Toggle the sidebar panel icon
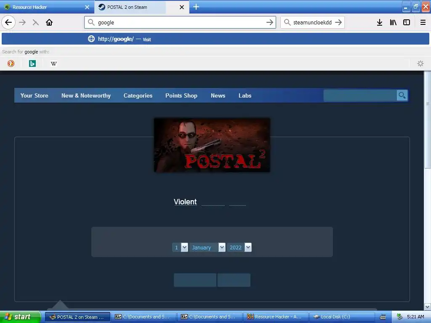 (407, 23)
